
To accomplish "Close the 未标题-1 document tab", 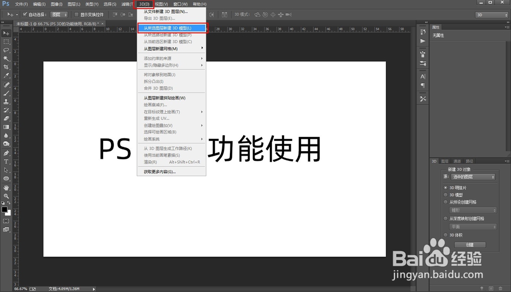I will (102, 23).
